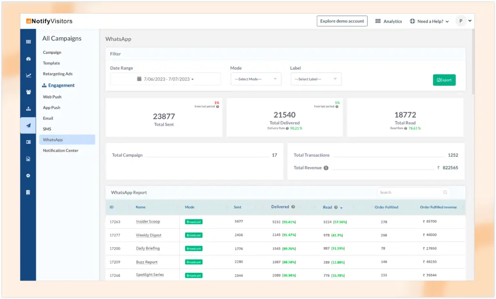Open the dashboard gauge icon in sidebar
The height and width of the screenshot is (299, 496).
coord(28,59)
